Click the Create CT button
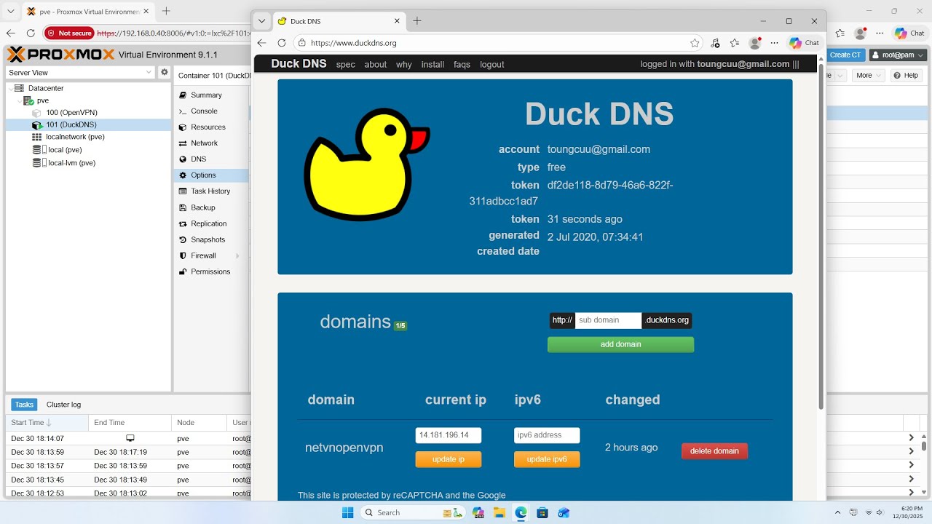This screenshot has width=932, height=524. click(845, 55)
